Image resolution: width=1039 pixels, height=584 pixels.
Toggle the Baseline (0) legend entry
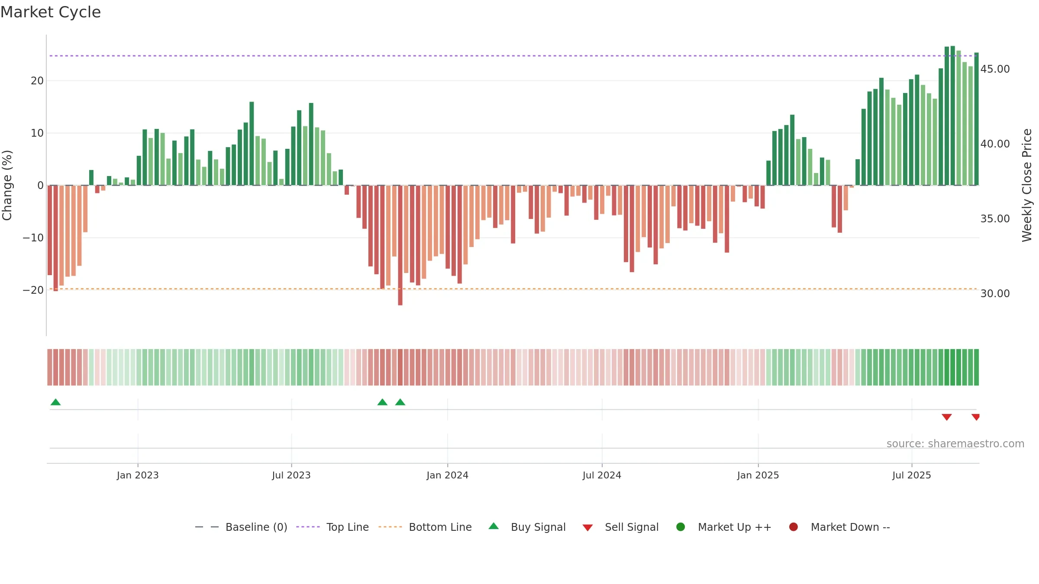point(241,527)
